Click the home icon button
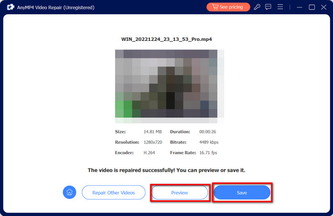 pos(69,192)
